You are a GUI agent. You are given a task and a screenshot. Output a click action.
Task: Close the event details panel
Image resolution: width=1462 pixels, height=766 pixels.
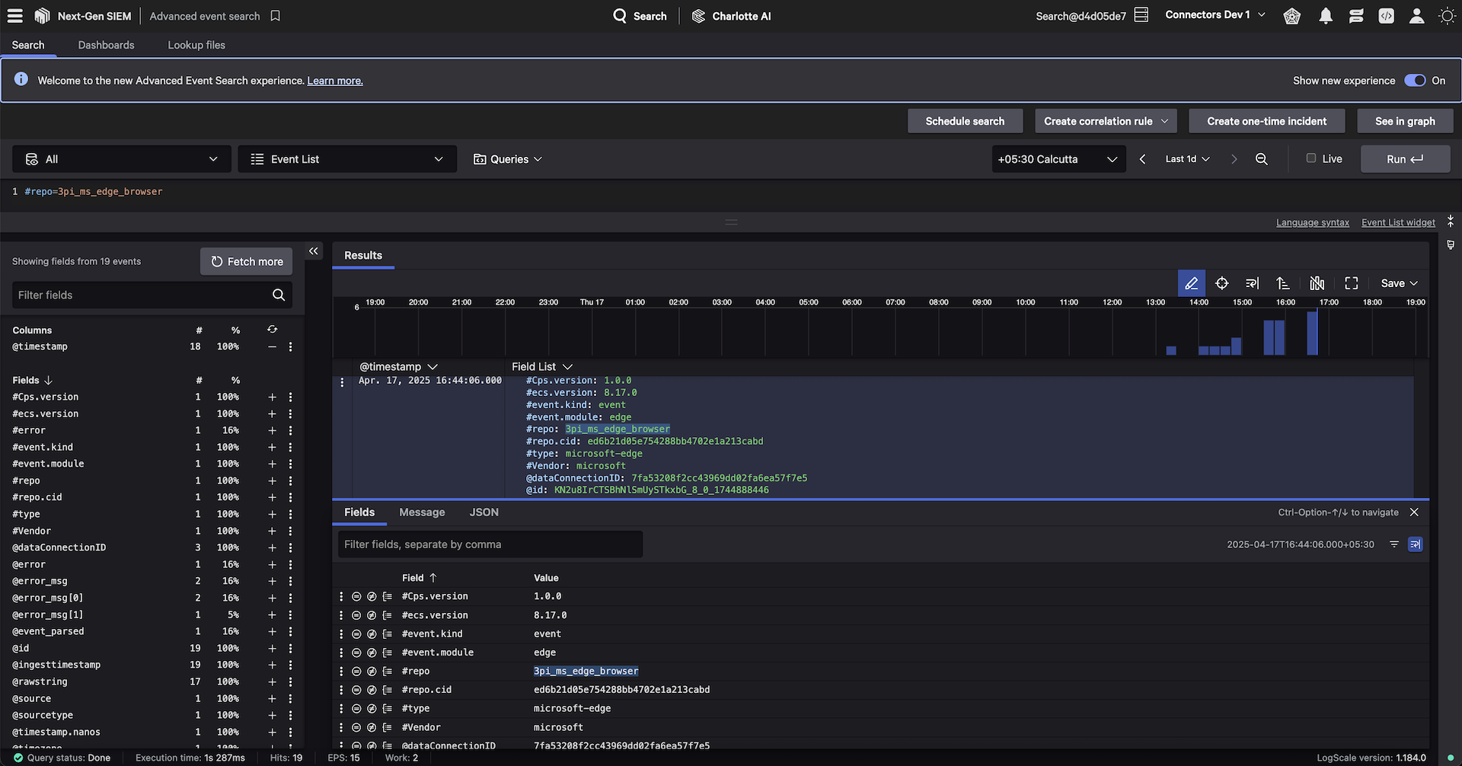1414,512
